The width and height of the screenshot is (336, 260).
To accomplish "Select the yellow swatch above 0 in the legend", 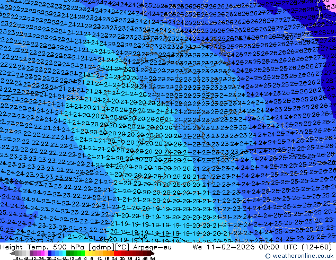I will (x=86, y=253).
